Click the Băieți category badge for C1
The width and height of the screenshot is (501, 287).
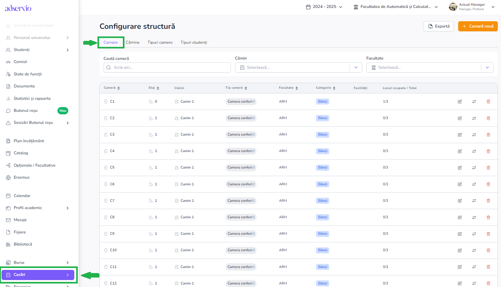tap(322, 102)
